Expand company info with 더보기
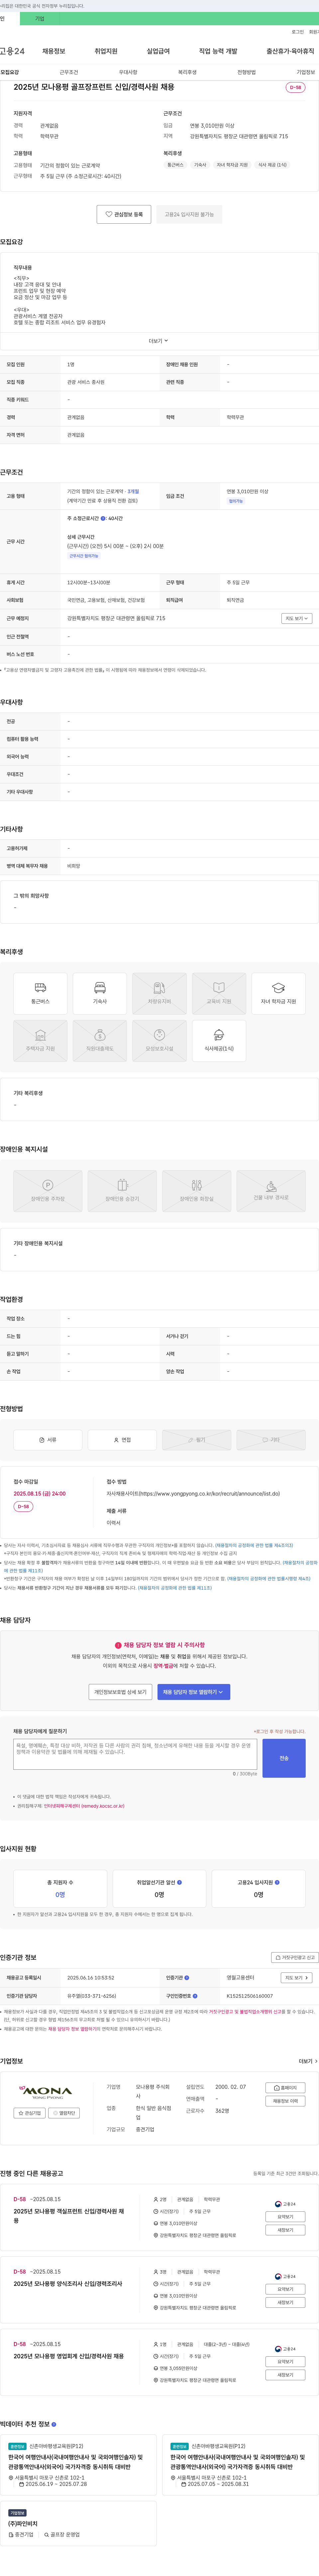The image size is (319, 2576). [308, 2061]
